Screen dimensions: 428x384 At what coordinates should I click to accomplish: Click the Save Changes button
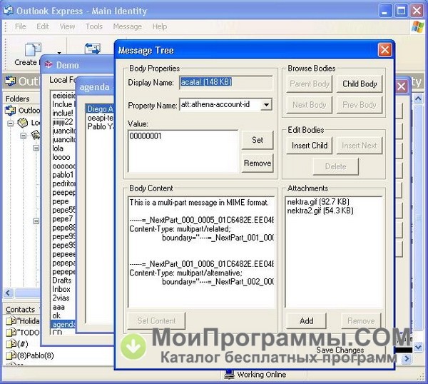[340, 350]
